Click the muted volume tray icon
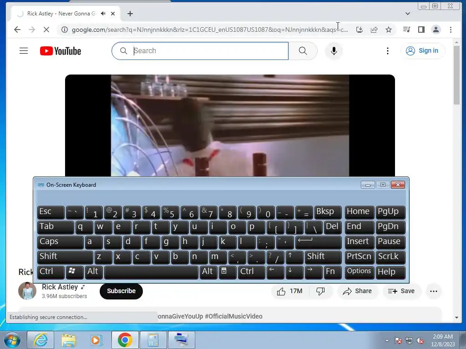This screenshot has width=466, height=349. pyautogui.click(x=420, y=341)
